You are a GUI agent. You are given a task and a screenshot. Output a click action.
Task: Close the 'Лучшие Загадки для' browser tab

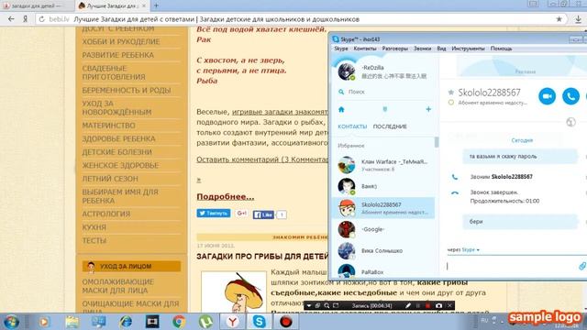144,6
